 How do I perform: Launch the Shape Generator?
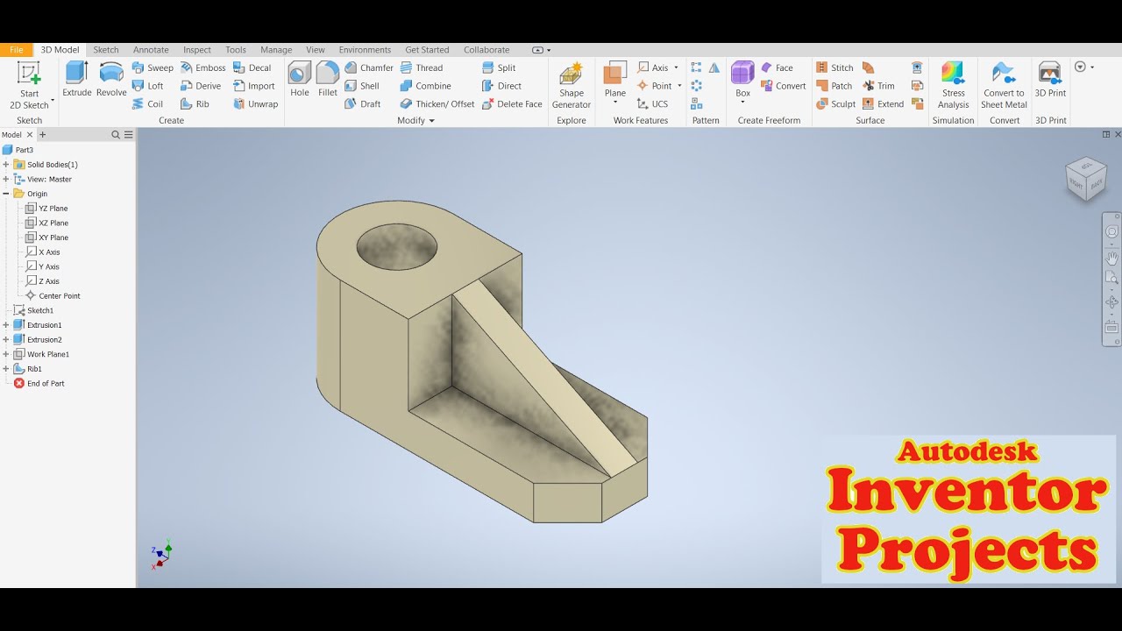(572, 85)
